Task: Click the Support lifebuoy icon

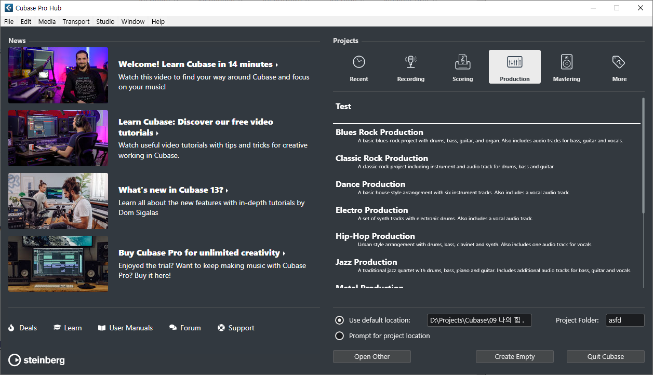Action: [x=221, y=328]
